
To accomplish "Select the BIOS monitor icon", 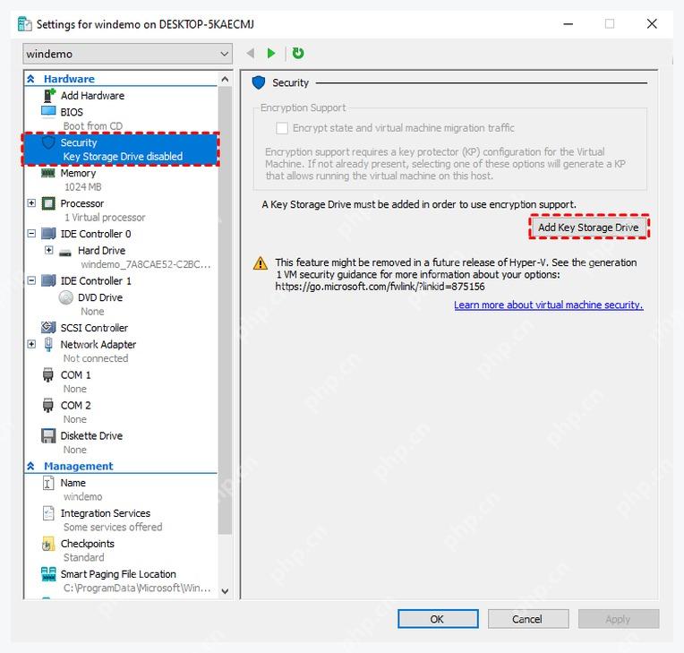I will (48, 112).
